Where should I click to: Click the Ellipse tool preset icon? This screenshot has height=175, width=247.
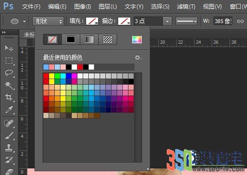(x=15, y=21)
